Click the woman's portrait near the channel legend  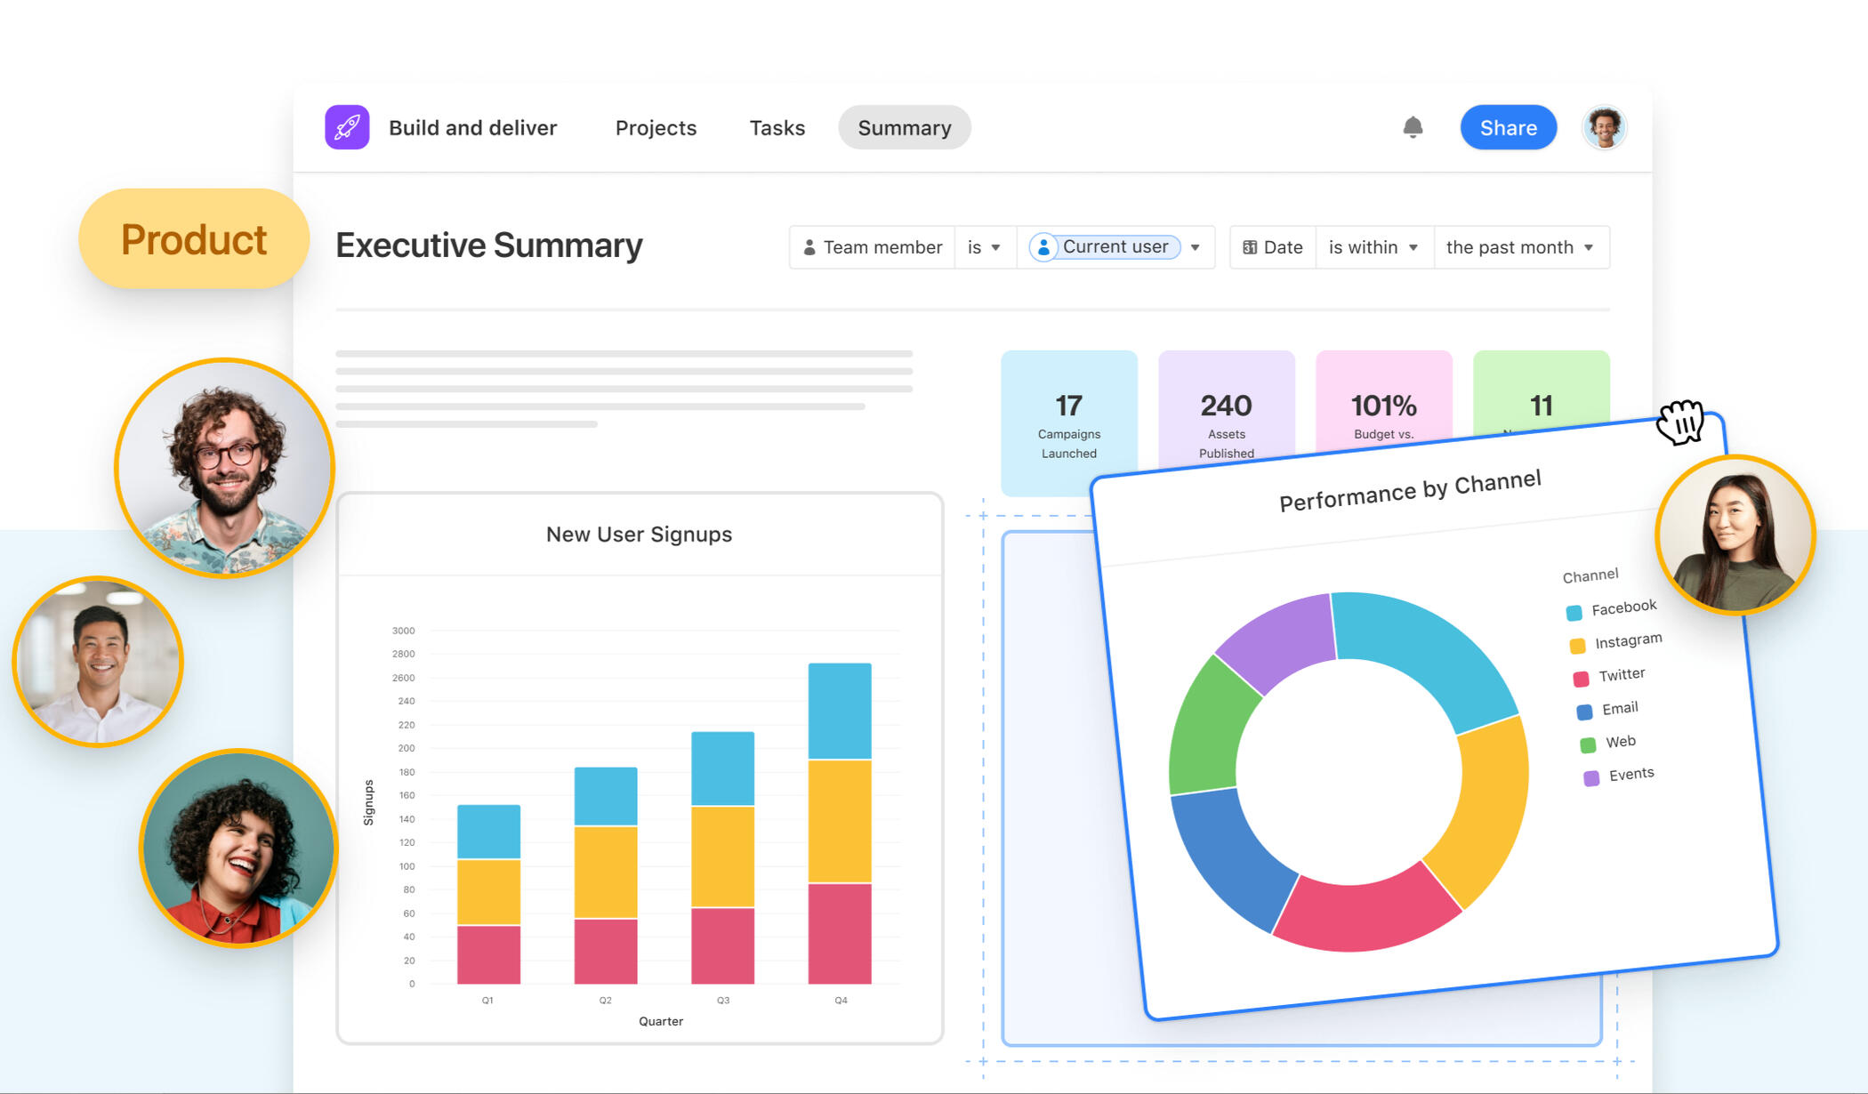click(x=1734, y=535)
